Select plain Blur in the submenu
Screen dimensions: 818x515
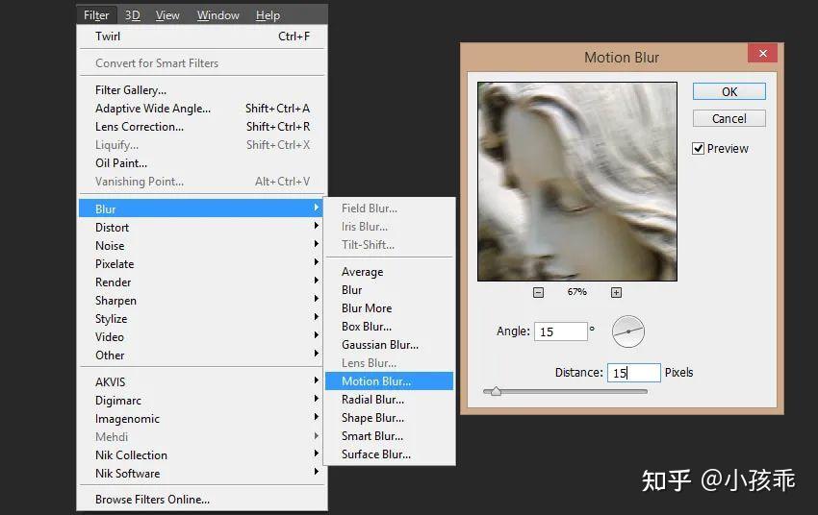tap(389, 289)
